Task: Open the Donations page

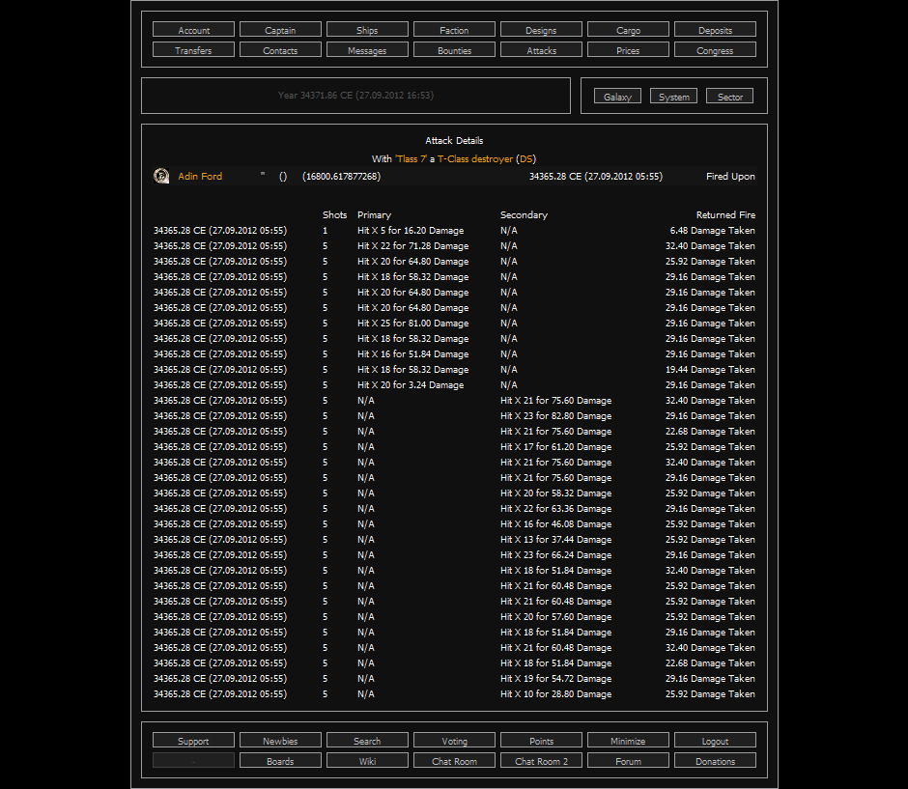Action: (x=715, y=761)
